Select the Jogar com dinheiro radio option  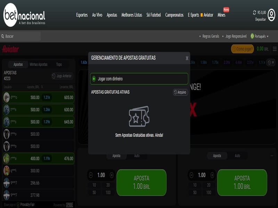click(x=94, y=79)
